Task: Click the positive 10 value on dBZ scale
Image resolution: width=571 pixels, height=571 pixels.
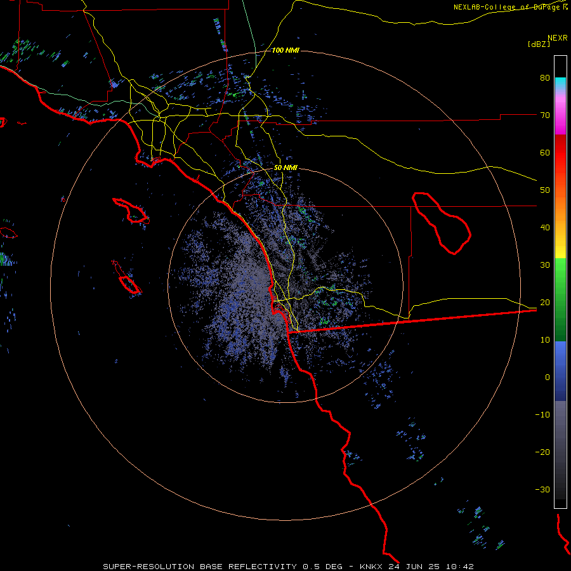Action: [545, 340]
